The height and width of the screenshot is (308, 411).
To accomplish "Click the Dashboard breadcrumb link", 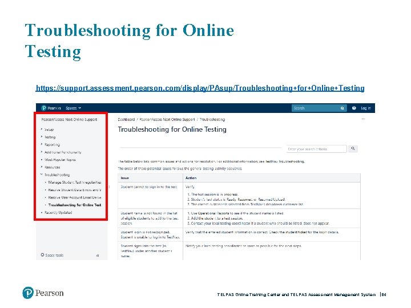I will [x=126, y=119].
